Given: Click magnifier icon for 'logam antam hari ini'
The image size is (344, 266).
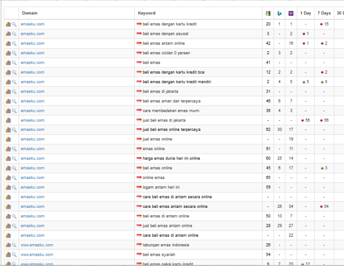Looking at the screenshot, I should click(x=14, y=187).
